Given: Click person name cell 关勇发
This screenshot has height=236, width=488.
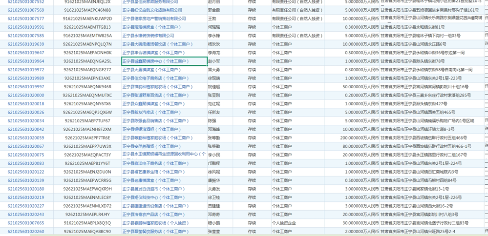Looking at the screenshot, I should click(214, 189).
